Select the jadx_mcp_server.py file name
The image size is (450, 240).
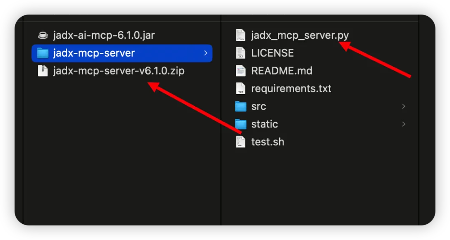(x=300, y=35)
